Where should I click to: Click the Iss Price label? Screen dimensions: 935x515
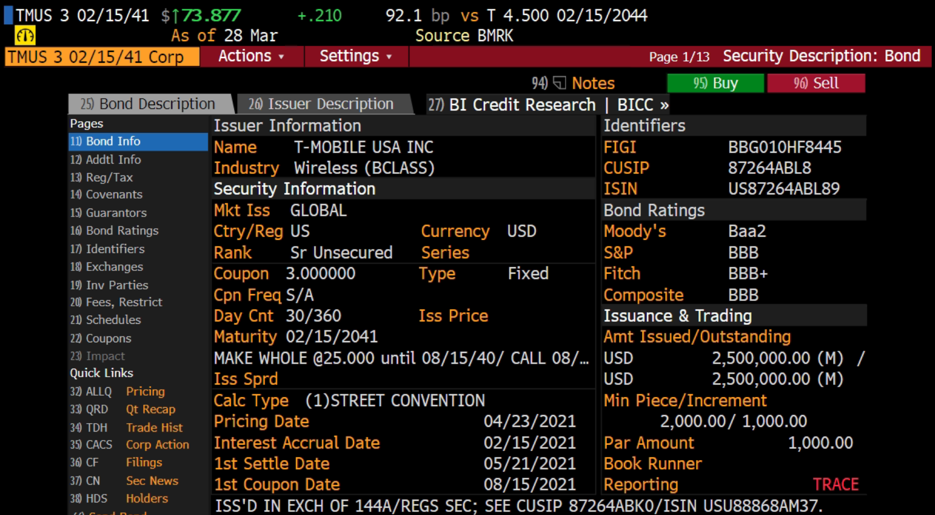453,316
